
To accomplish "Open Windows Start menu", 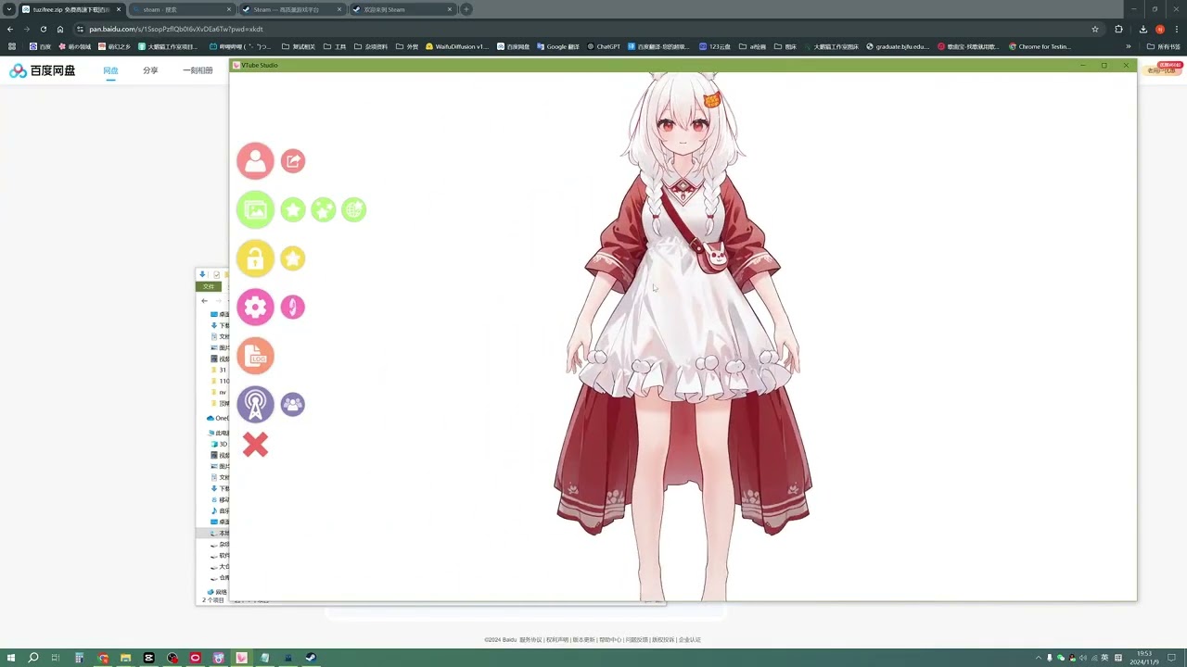I will click(x=9, y=658).
